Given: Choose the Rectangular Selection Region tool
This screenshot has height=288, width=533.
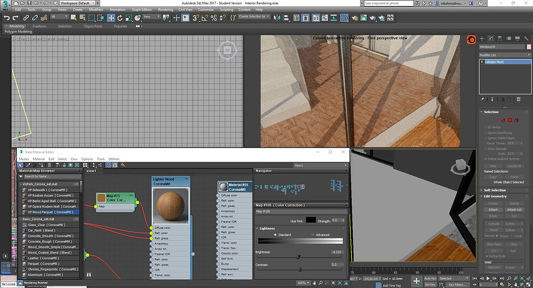Looking at the screenshot, I should click(x=91, y=17).
